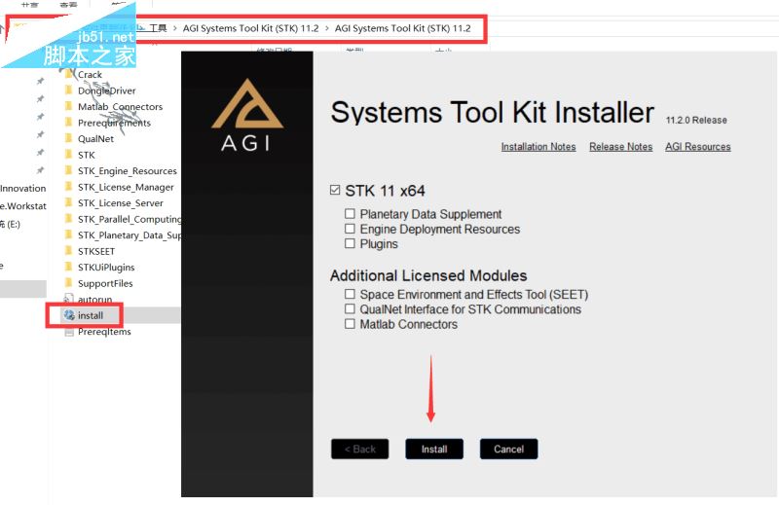Enable Planetary Data Supplement option
The image size is (779, 505).
(350, 213)
